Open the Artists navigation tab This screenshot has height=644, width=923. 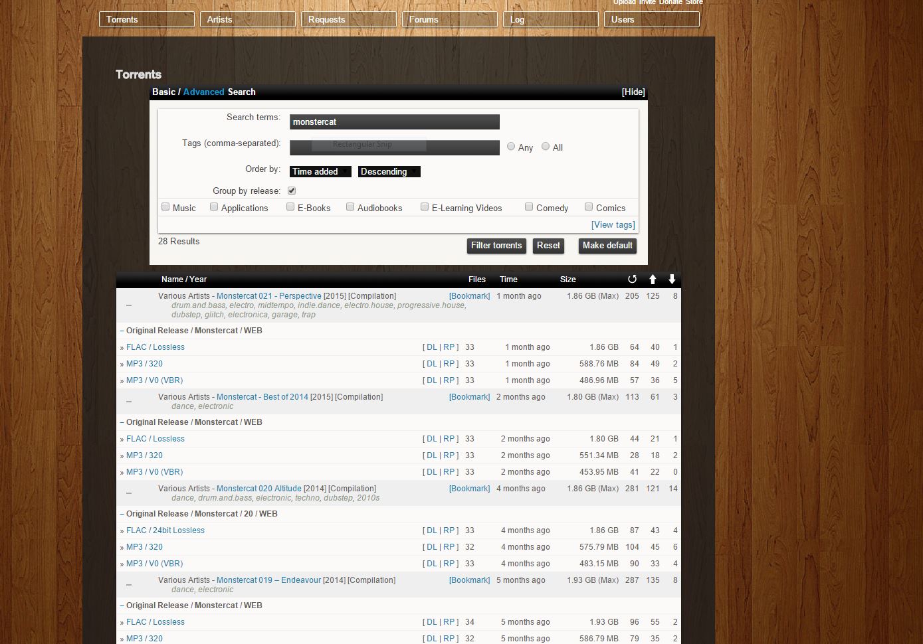[248, 19]
